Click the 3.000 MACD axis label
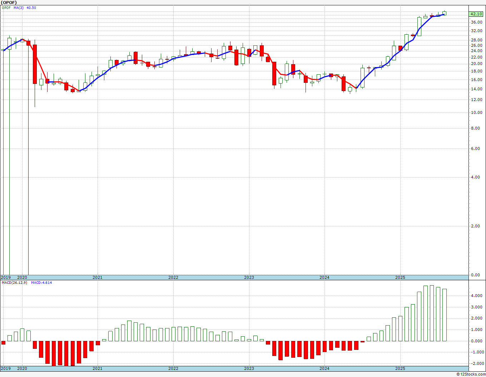486x377 pixels. click(x=477, y=307)
